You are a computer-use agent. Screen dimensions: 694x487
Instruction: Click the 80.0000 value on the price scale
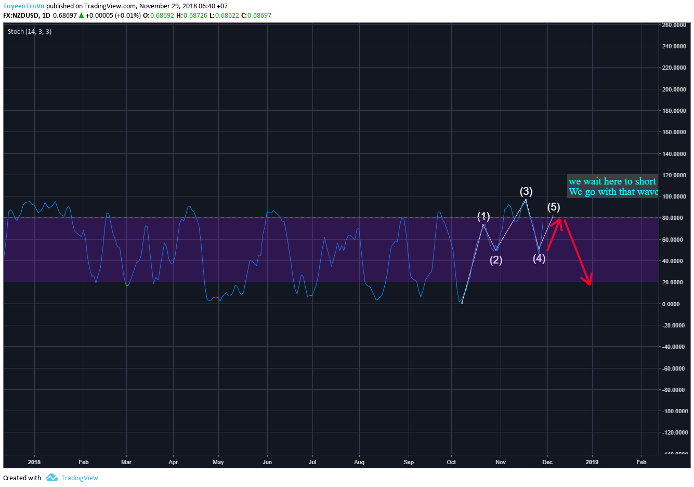673,218
